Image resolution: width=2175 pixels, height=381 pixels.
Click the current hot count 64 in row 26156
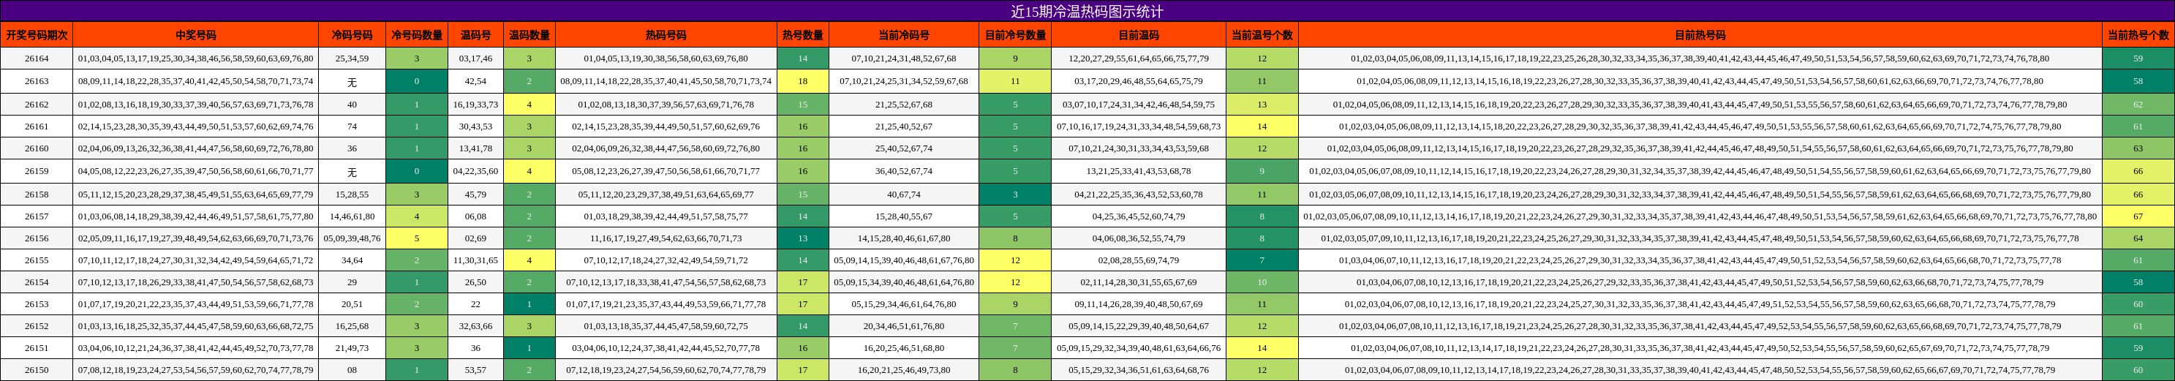[2138, 238]
